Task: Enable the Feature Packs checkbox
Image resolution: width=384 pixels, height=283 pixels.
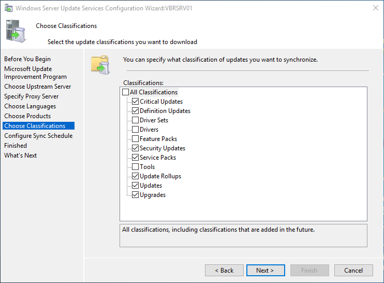Action: pos(136,139)
